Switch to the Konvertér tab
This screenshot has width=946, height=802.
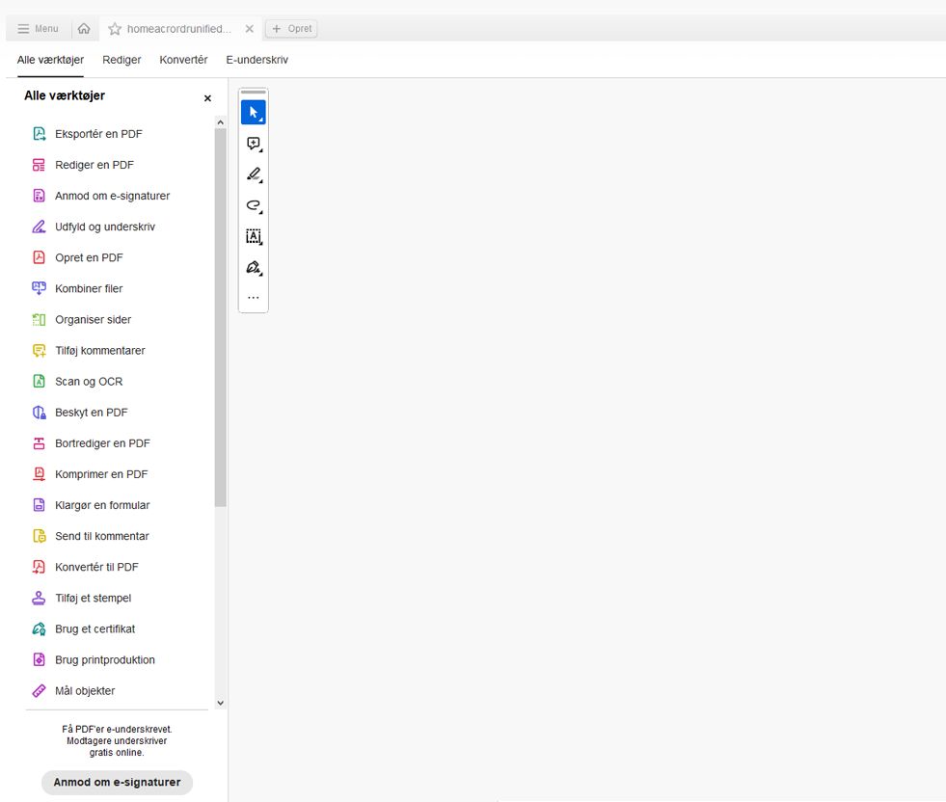[x=183, y=60]
